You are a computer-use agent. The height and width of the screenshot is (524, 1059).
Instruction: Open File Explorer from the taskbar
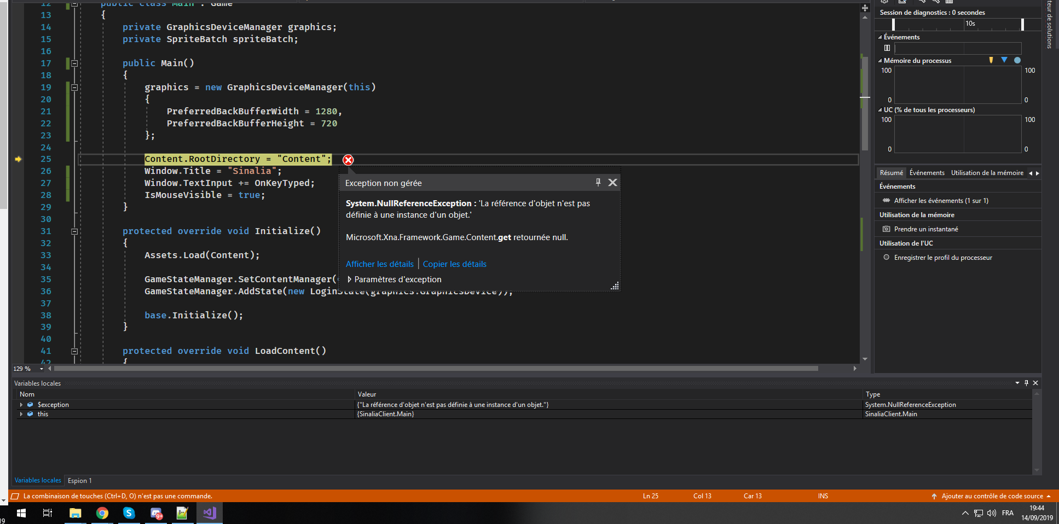click(x=75, y=513)
